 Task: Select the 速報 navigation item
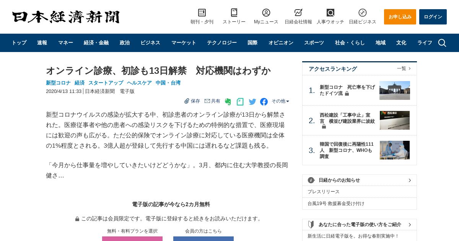[x=42, y=43]
